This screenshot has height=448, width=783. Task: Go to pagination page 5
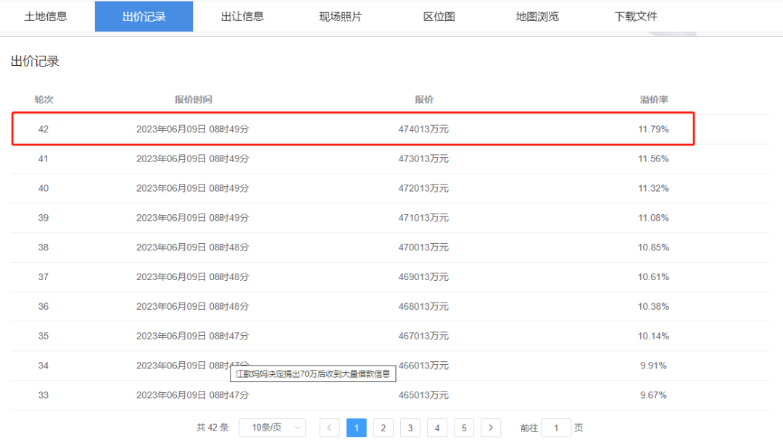[x=464, y=428]
